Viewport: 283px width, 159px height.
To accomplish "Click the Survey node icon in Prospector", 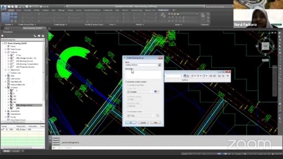I will tap(8, 117).
